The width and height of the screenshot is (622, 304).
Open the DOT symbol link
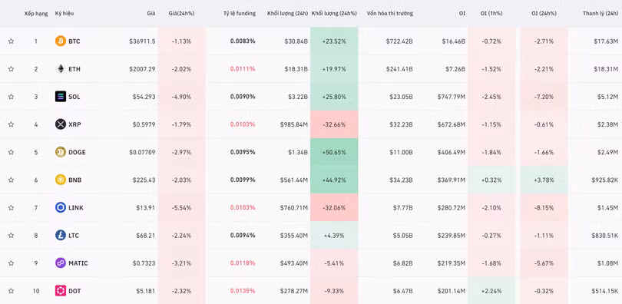pos(74,291)
